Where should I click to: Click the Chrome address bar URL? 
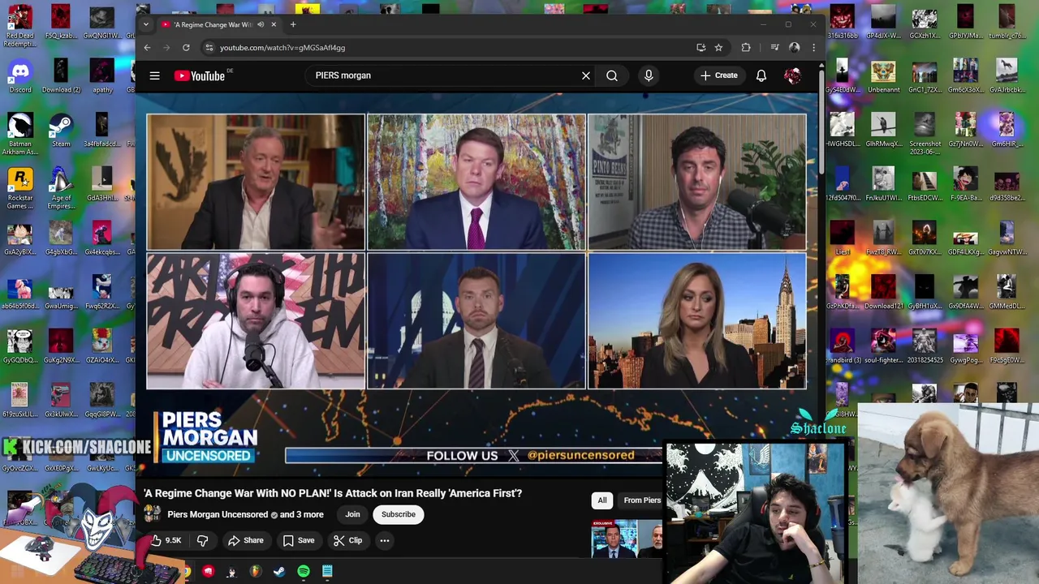(x=282, y=48)
